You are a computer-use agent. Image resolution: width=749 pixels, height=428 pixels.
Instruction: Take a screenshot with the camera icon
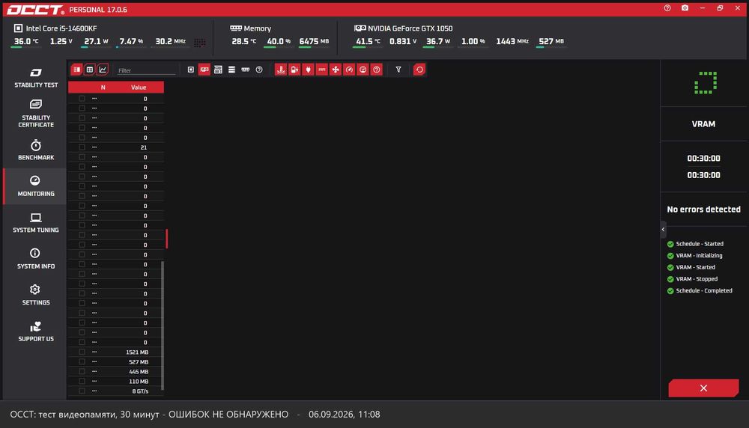click(685, 8)
